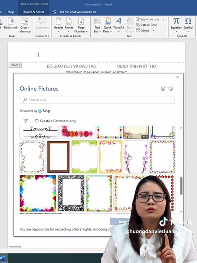
Task: Click the filter funnel icon
Action: click(x=25, y=121)
